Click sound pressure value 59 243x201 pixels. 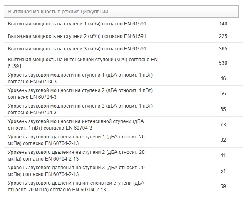pyautogui.click(x=223, y=186)
